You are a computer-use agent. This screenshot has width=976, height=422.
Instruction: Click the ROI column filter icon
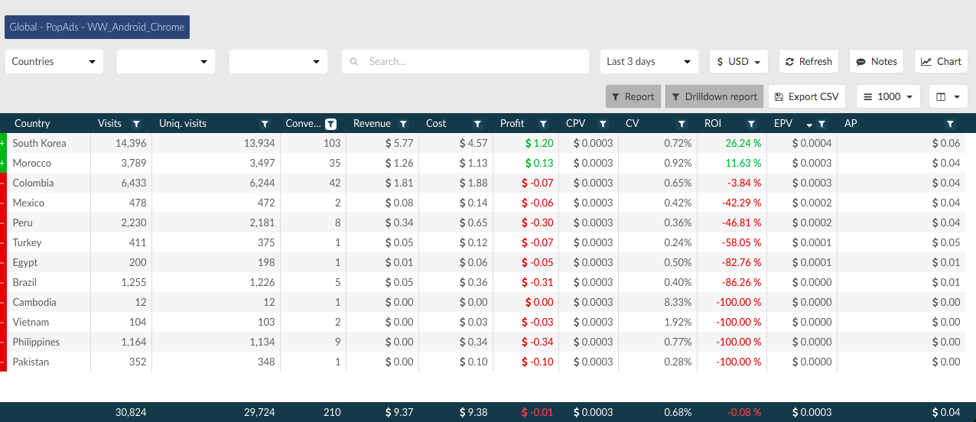coord(751,124)
